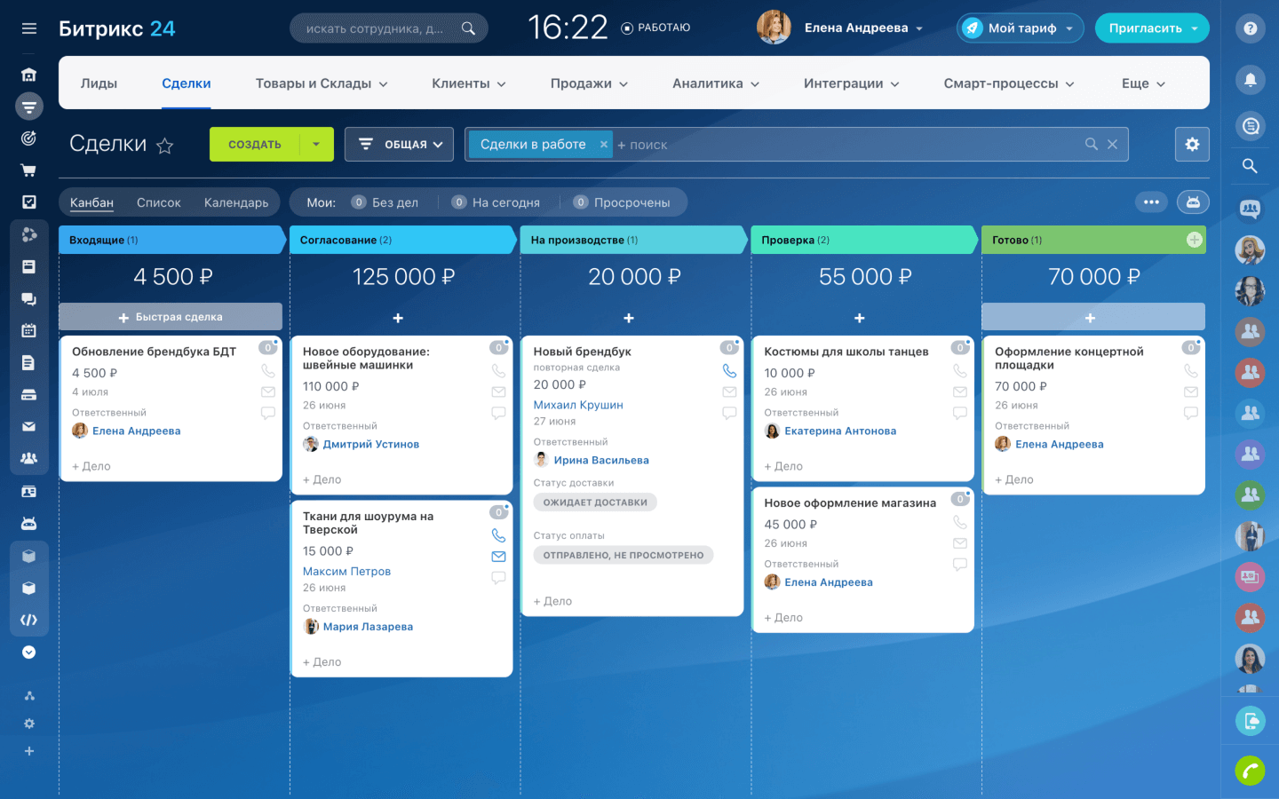Screen dimensions: 1279x799
Task: Open the chat messenger icon in left sidebar
Action: (x=29, y=297)
